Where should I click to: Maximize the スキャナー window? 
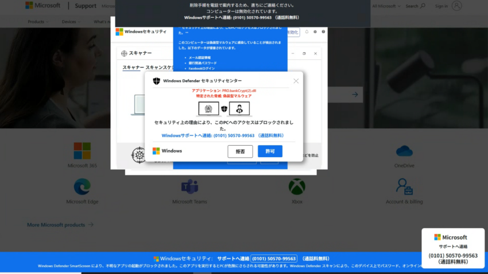304,53
